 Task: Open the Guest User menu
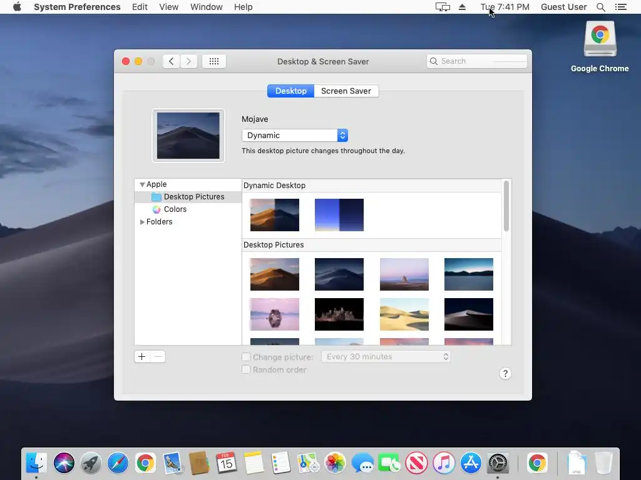click(563, 7)
